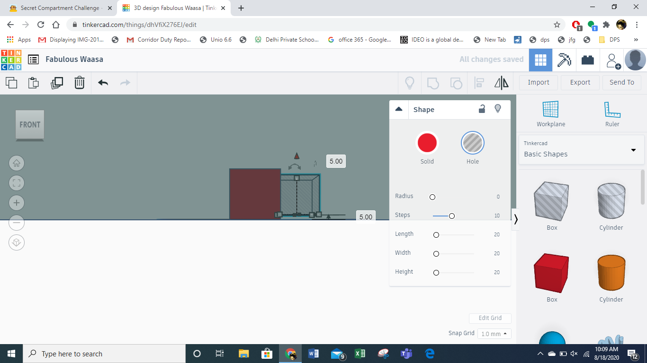This screenshot has height=363, width=647.
Task: Duplicate and repeat the shape
Action: pos(57,83)
